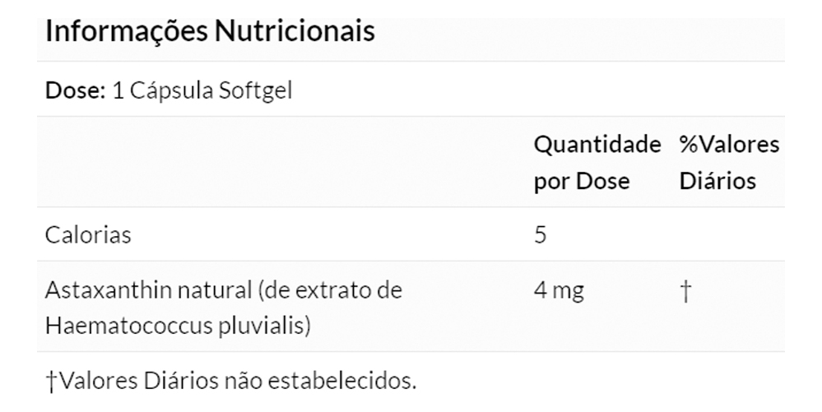Click "por Dose" in the column header
This screenshot has height=412, width=822.
(581, 181)
